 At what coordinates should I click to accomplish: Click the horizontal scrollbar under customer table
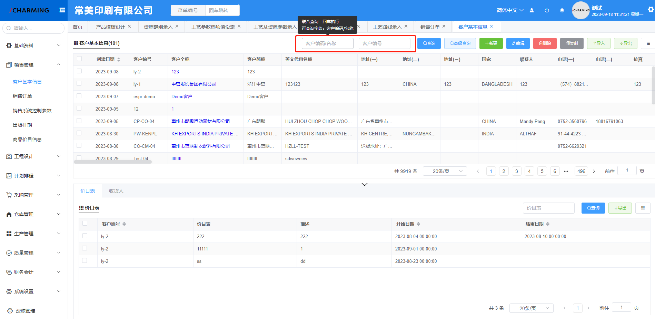click(113, 162)
